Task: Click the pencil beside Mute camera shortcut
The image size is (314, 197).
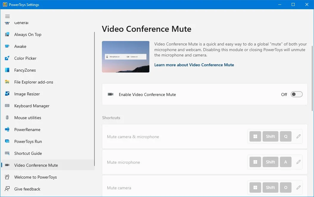Action: [299, 187]
